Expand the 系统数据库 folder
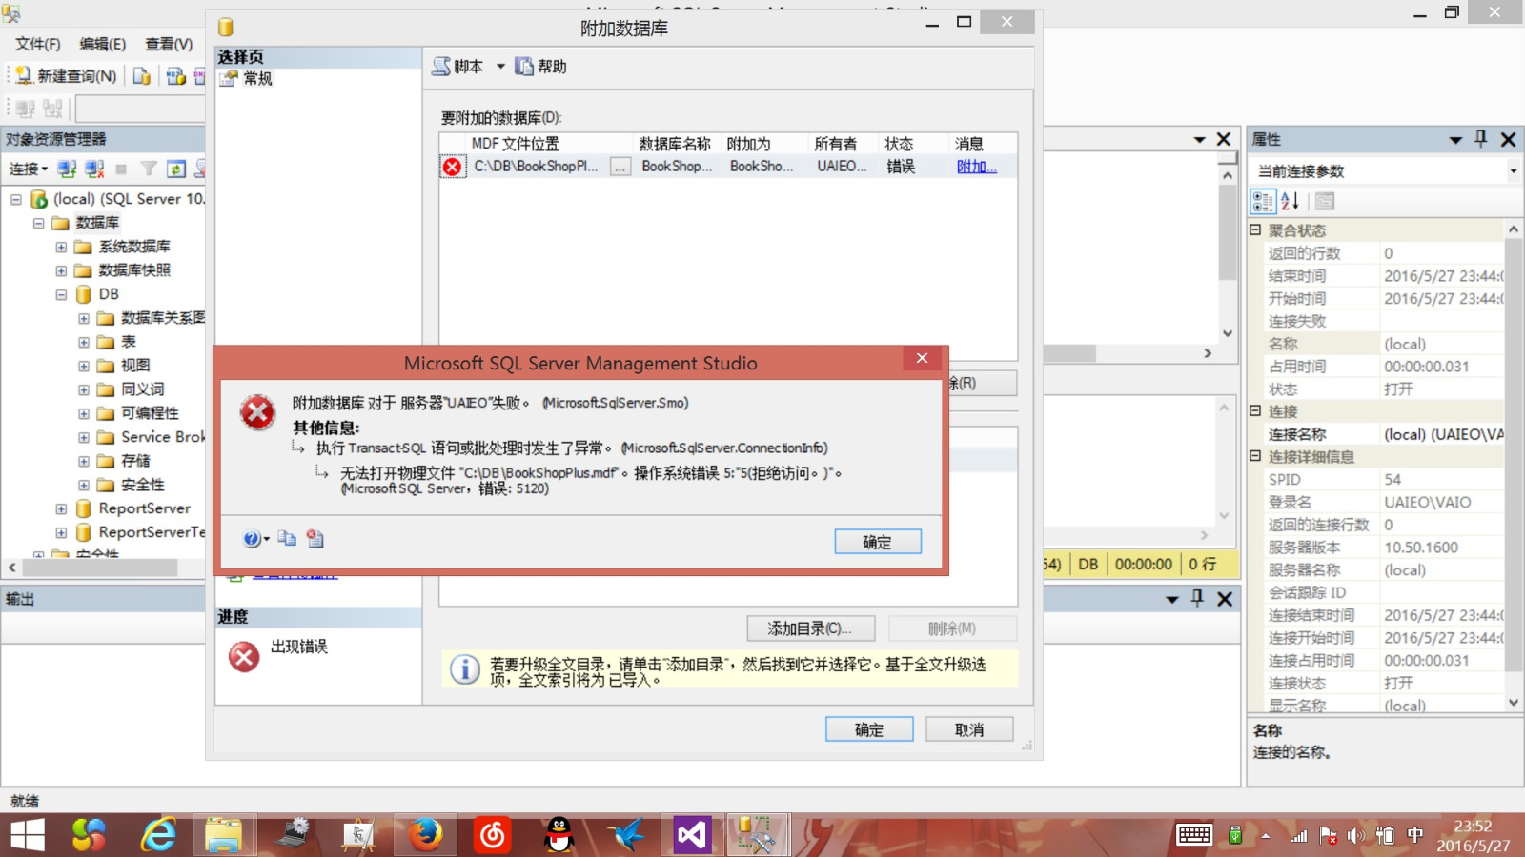Image resolution: width=1525 pixels, height=857 pixels. pos(61,247)
